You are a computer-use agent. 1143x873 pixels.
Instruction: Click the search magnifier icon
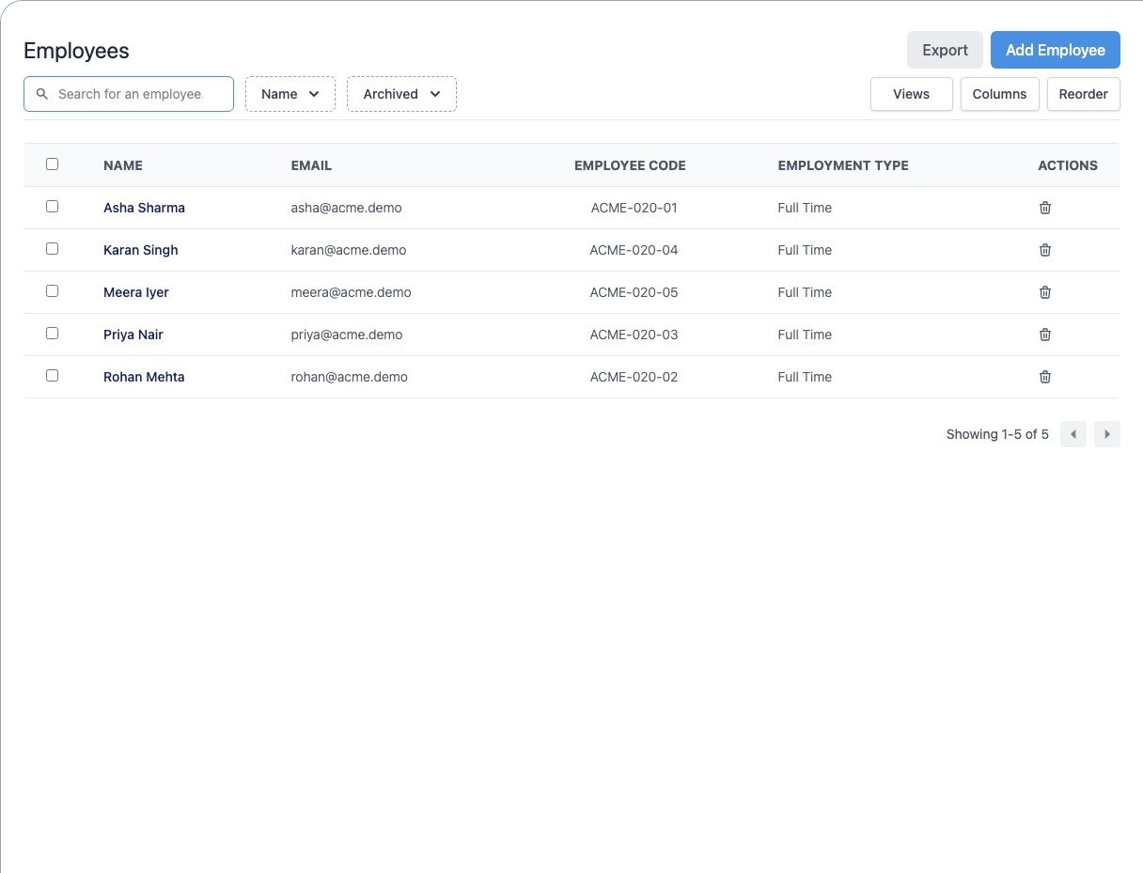(42, 94)
